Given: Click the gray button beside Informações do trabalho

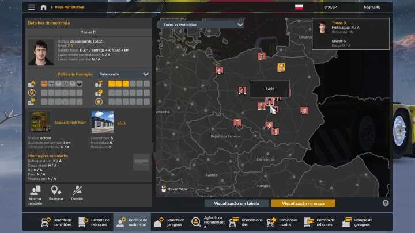Looking at the screenshot, I should click(x=141, y=162).
